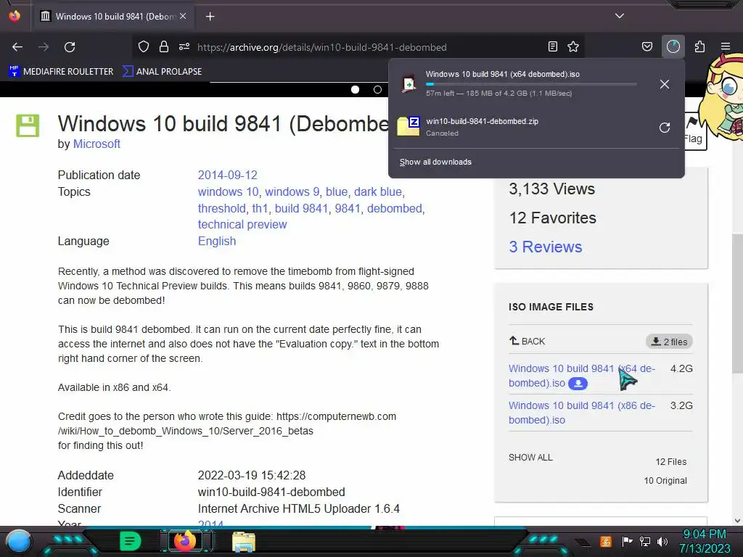Click the 2014-09-12 publication date link
Image resolution: width=743 pixels, height=557 pixels.
tap(227, 176)
